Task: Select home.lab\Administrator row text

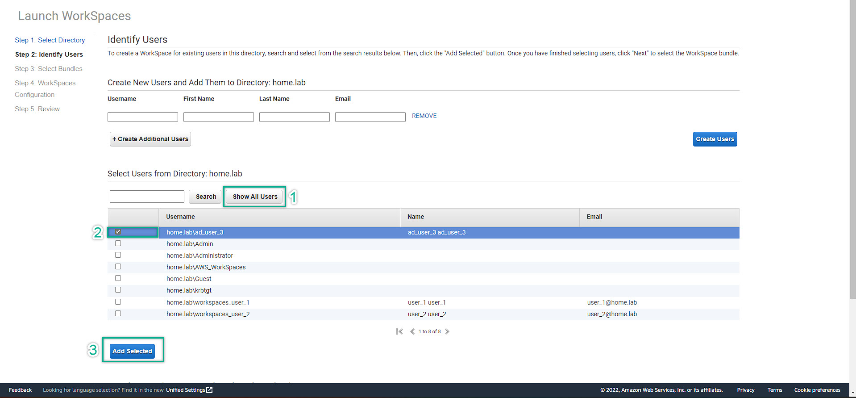Action: click(x=199, y=256)
